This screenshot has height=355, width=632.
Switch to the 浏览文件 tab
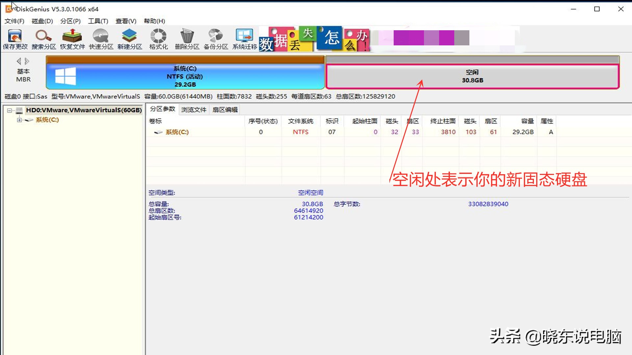(194, 109)
